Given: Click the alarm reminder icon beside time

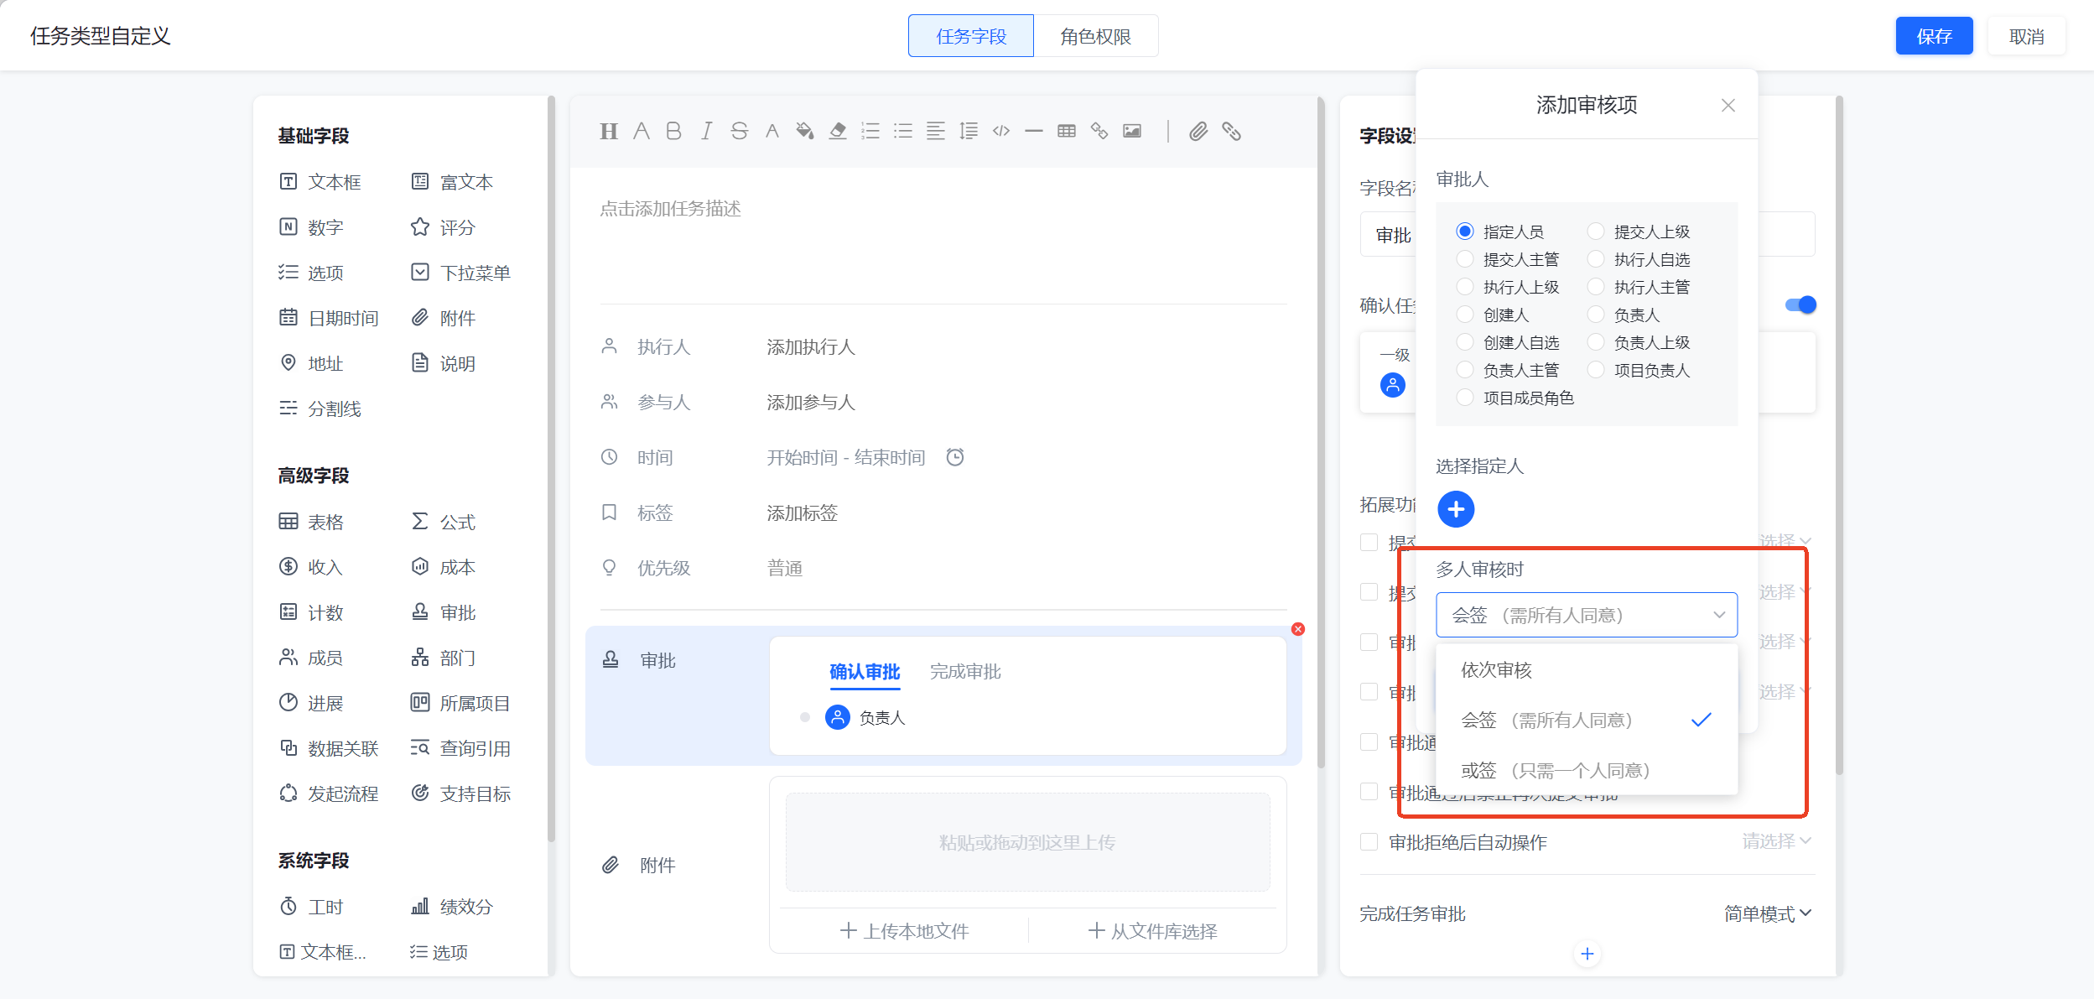Looking at the screenshot, I should 955,457.
